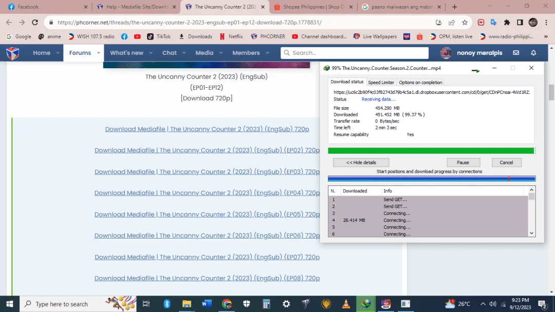Open the What's new menu item
The height and width of the screenshot is (312, 555).
(126, 53)
